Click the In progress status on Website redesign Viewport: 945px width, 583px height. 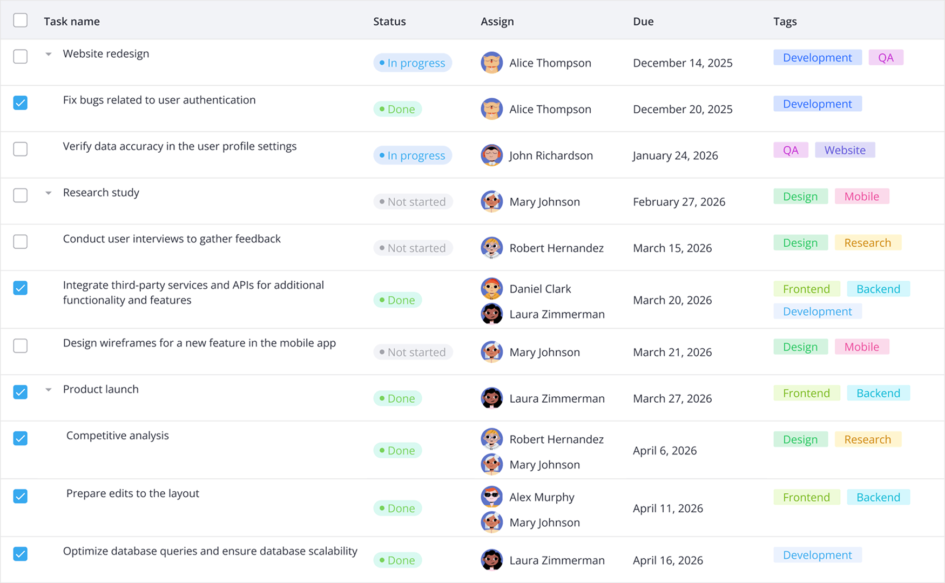tap(413, 63)
